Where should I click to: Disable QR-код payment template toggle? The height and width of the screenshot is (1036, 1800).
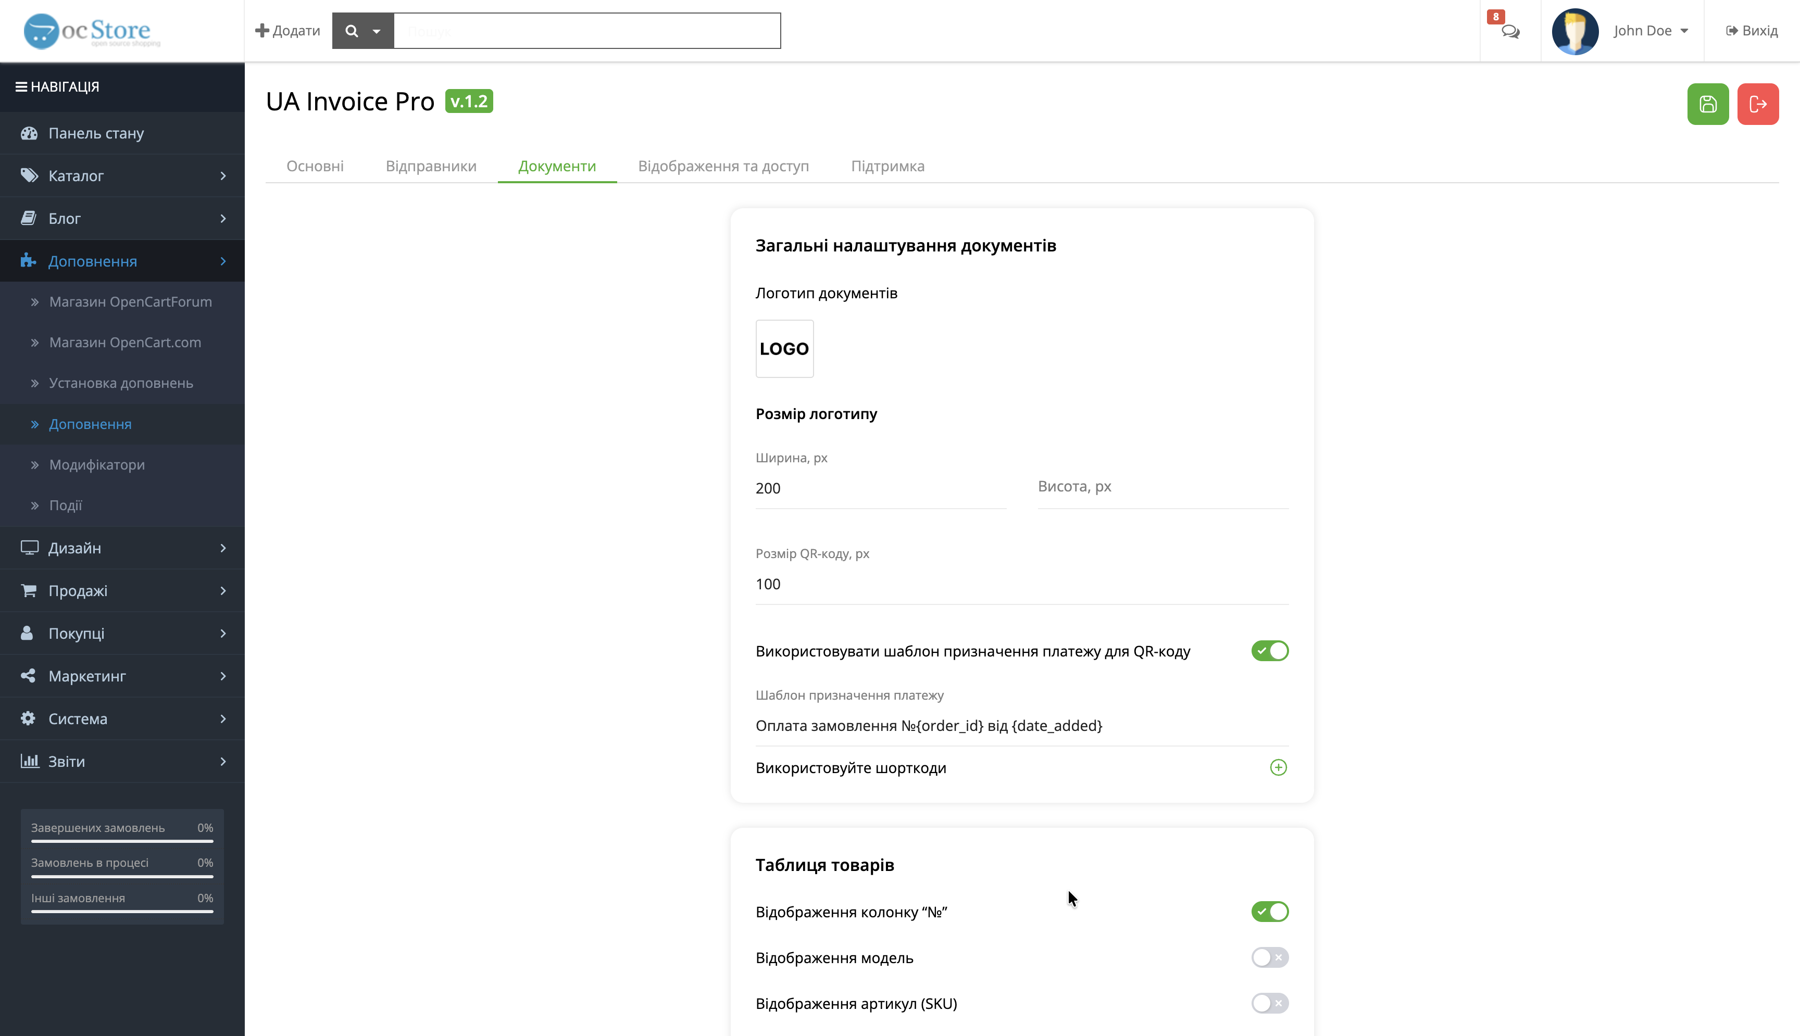[1269, 650]
